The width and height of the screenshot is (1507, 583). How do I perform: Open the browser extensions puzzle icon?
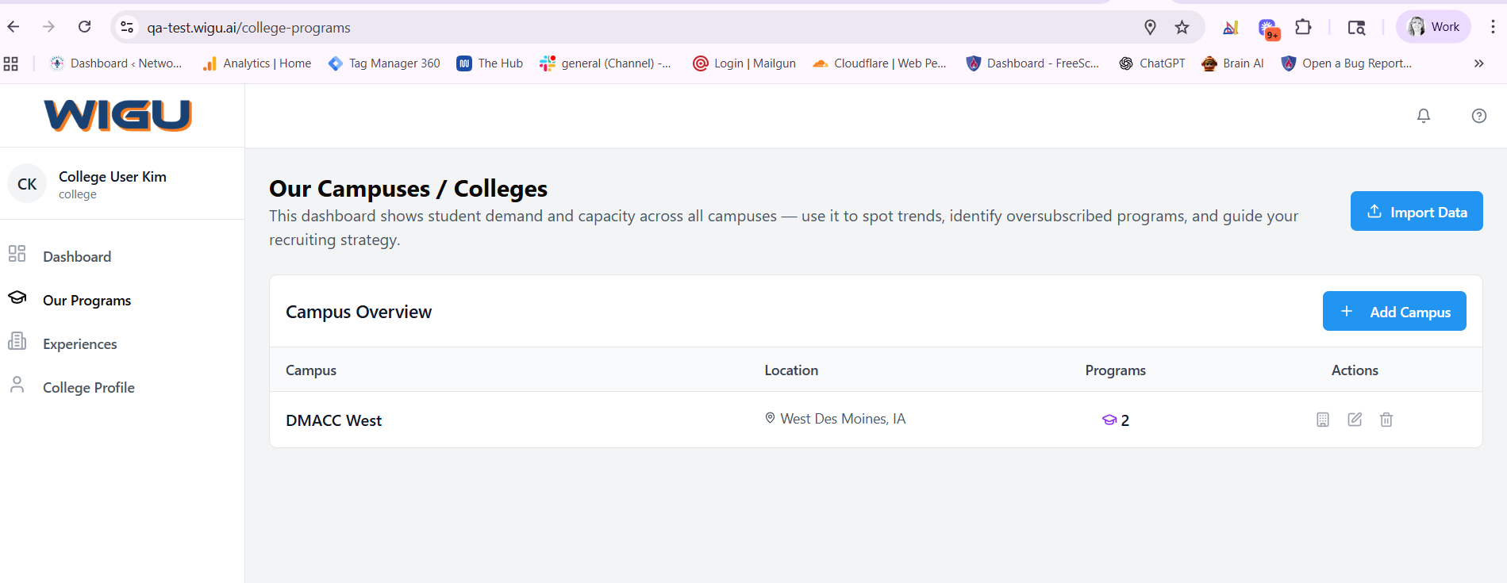[1303, 28]
